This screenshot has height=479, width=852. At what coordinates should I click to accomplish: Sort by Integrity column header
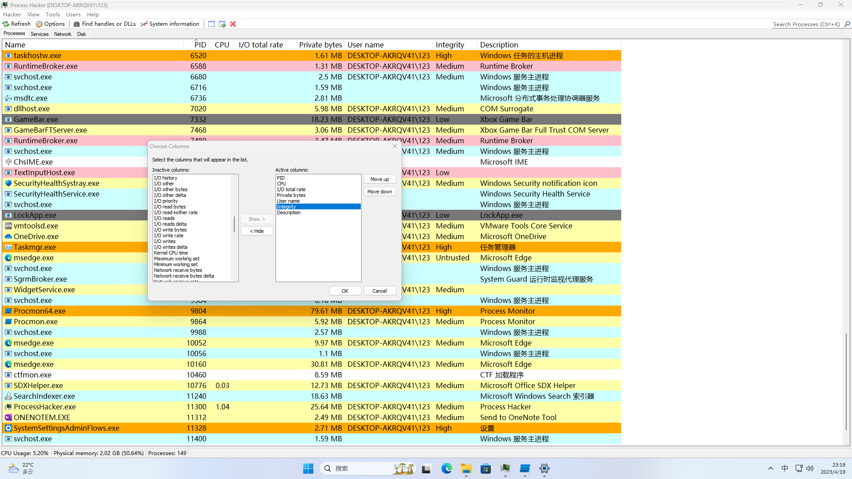pos(455,45)
